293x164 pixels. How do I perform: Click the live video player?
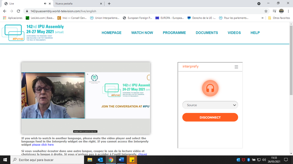point(85,98)
